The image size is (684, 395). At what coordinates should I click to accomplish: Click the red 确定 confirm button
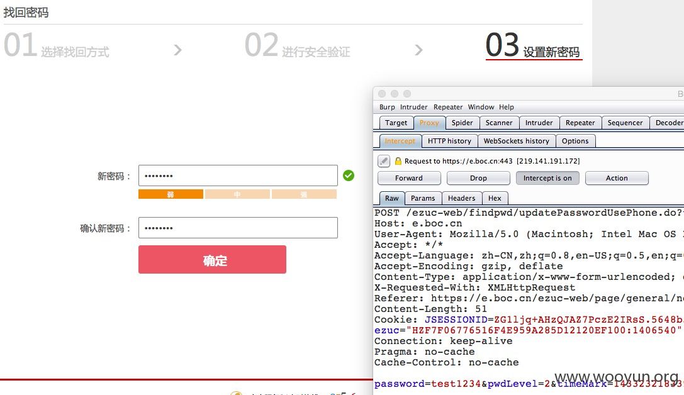tap(213, 259)
